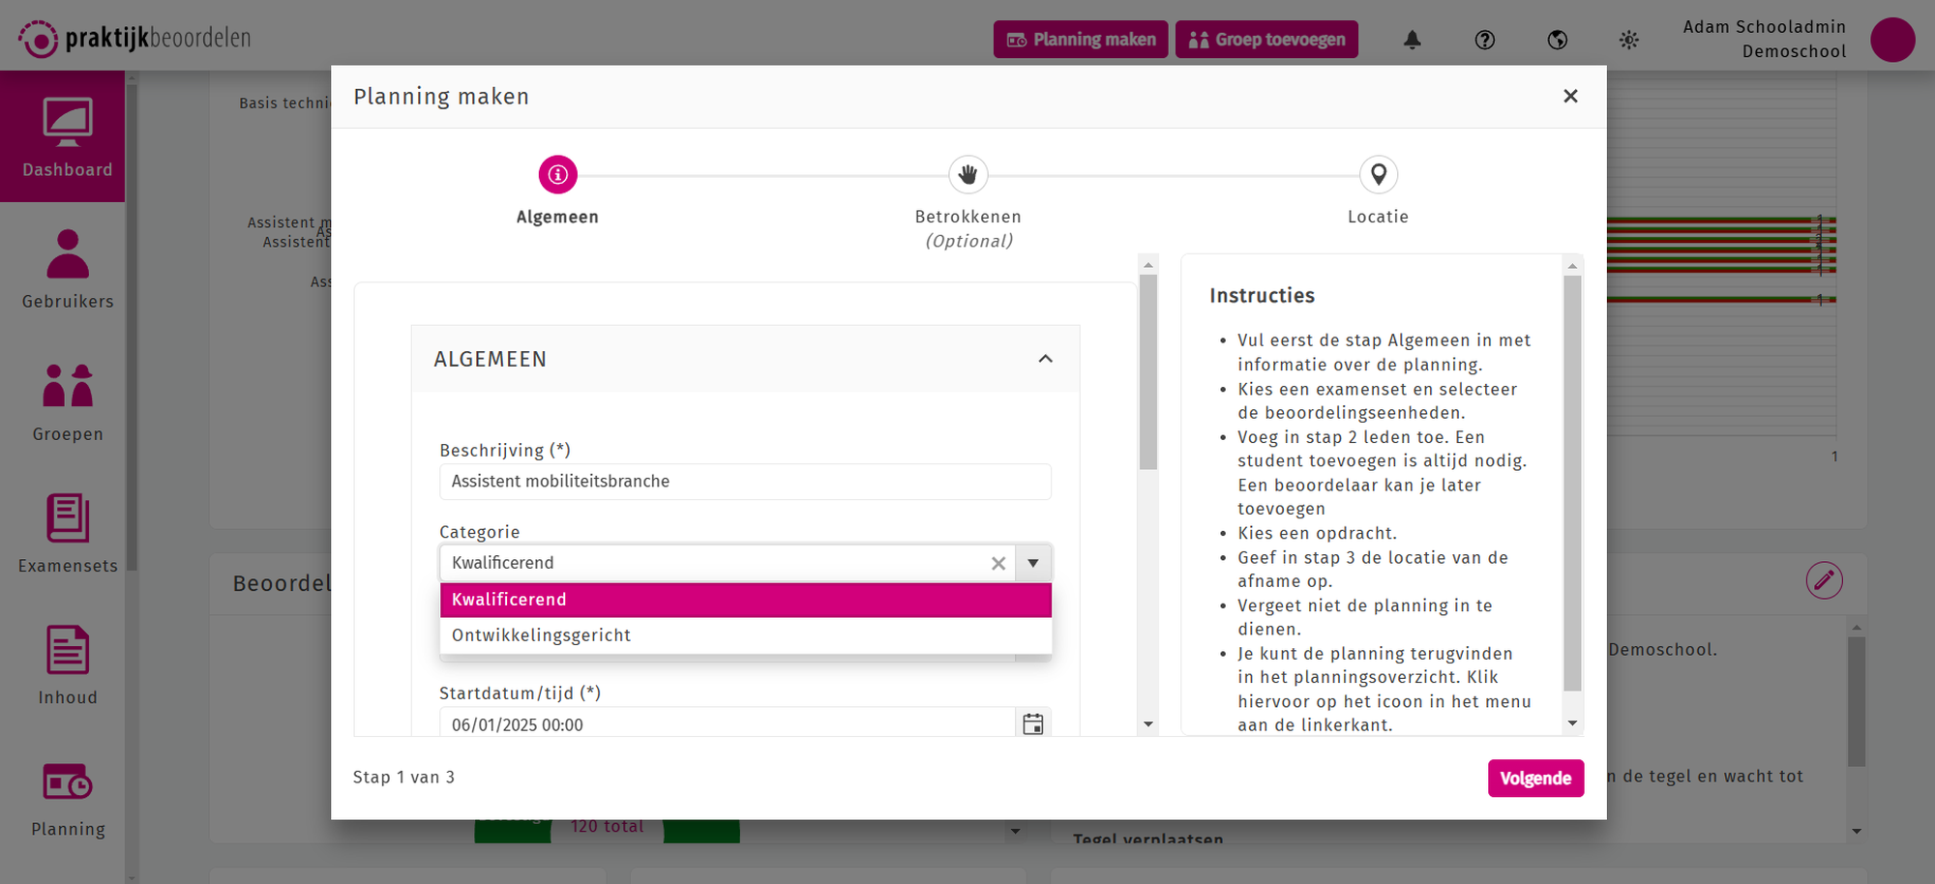Jump to the Betrokkenen step
This screenshot has width=1935, height=884.
(x=967, y=175)
